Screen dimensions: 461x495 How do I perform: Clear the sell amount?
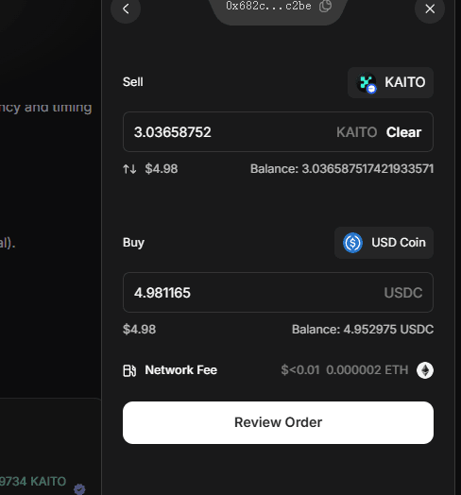click(x=403, y=132)
